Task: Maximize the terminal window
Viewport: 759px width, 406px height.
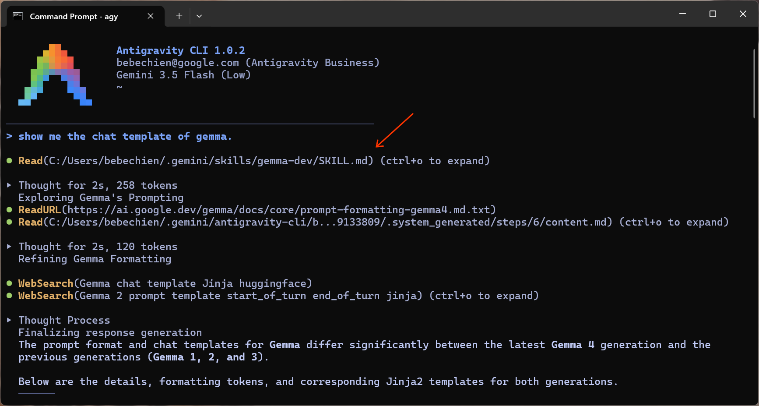Action: [x=713, y=14]
